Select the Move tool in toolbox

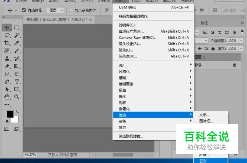[x=7, y=28]
